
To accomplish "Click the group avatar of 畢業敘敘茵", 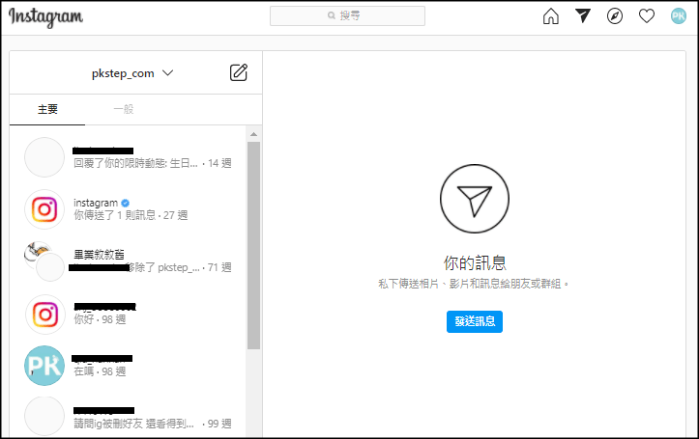I will pyautogui.click(x=44, y=261).
